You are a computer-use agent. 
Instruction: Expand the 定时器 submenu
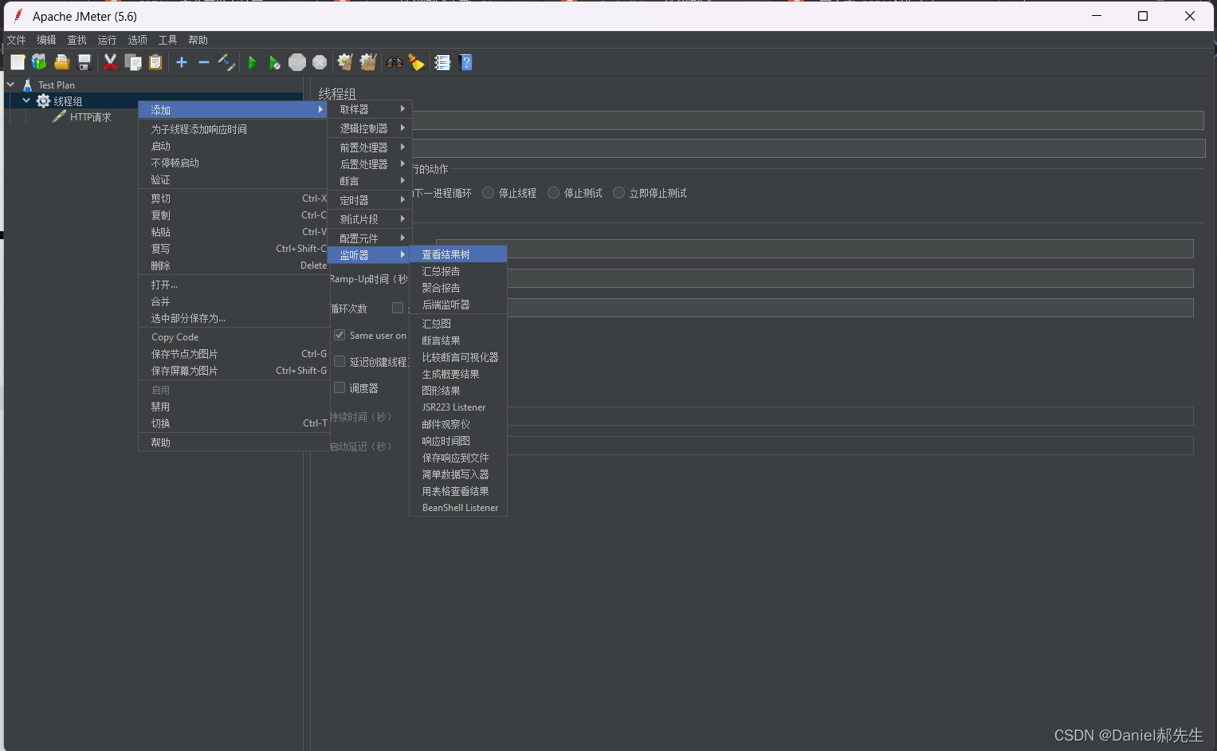pos(370,200)
